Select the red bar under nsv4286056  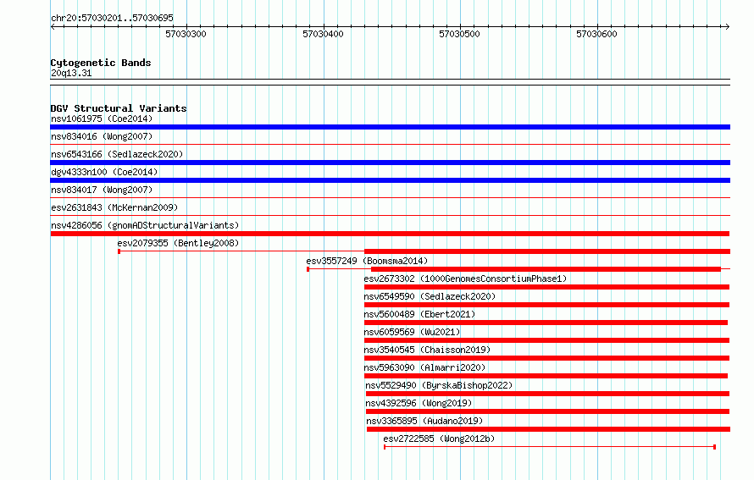tap(390, 234)
